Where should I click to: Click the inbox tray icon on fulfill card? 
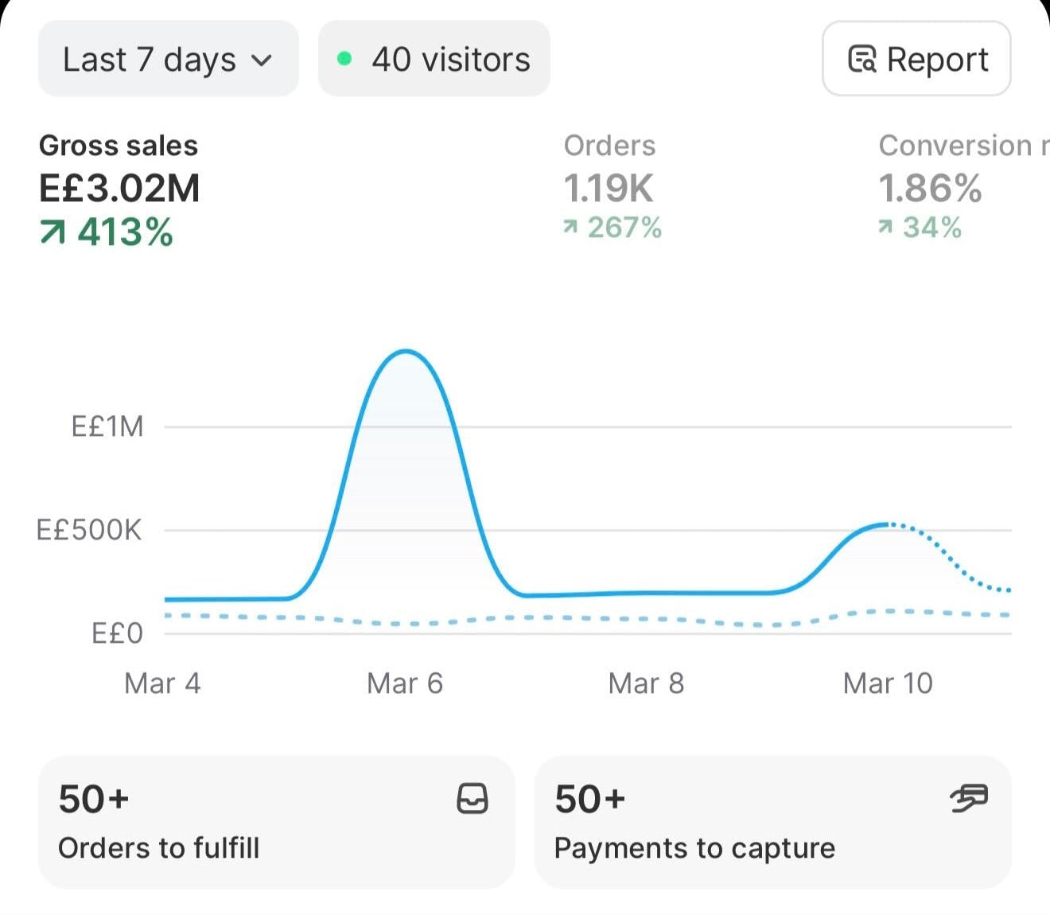pos(472,798)
